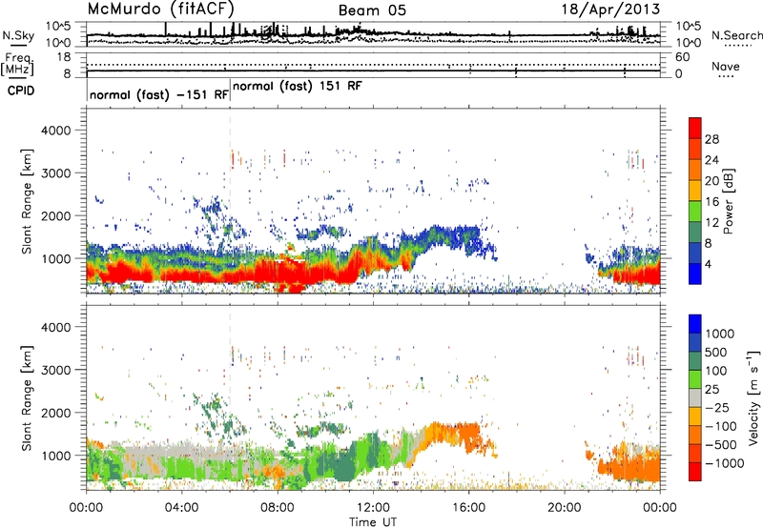Viewport: 763px width, 528px height.
Task: Click the McMurdo (fitACF) plot title
Action: [160, 10]
